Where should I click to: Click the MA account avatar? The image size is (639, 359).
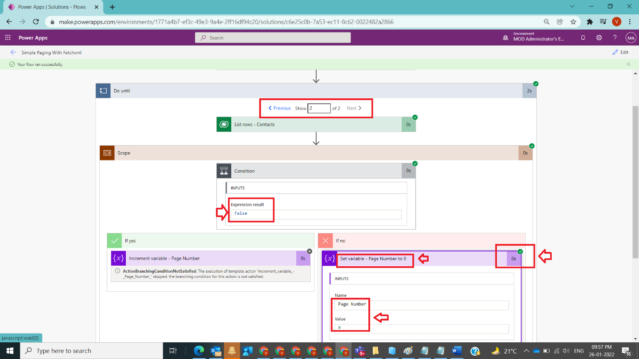coord(630,38)
